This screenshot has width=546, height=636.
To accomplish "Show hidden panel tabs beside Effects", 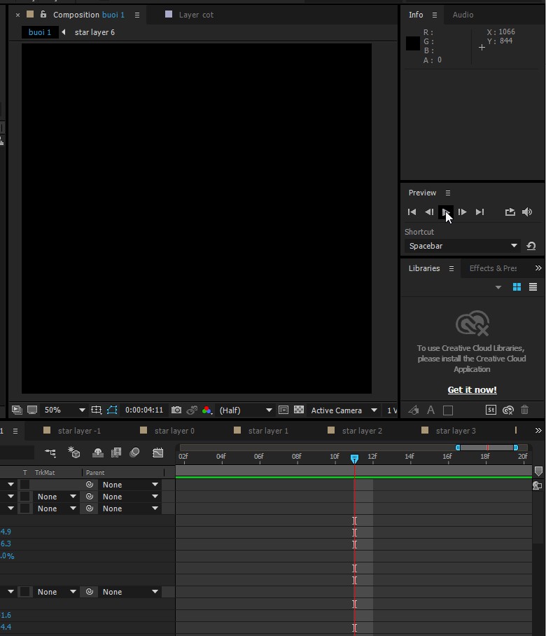I will [x=538, y=268].
